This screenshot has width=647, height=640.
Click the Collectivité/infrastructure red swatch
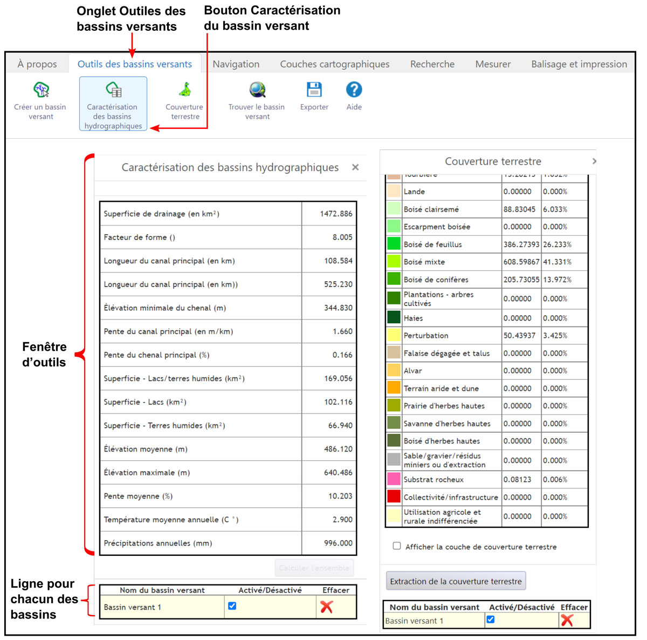394,497
